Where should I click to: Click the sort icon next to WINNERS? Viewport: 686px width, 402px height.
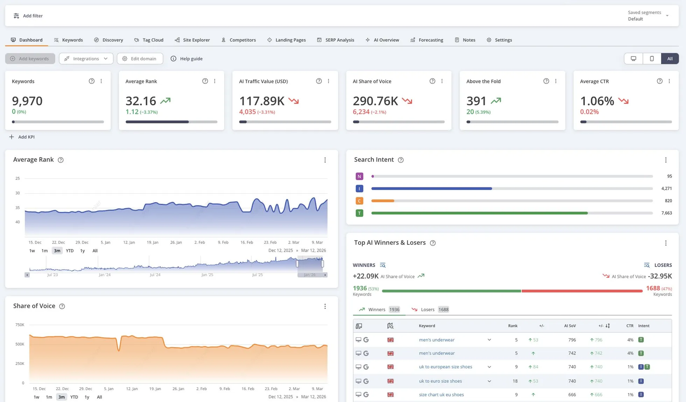383,265
